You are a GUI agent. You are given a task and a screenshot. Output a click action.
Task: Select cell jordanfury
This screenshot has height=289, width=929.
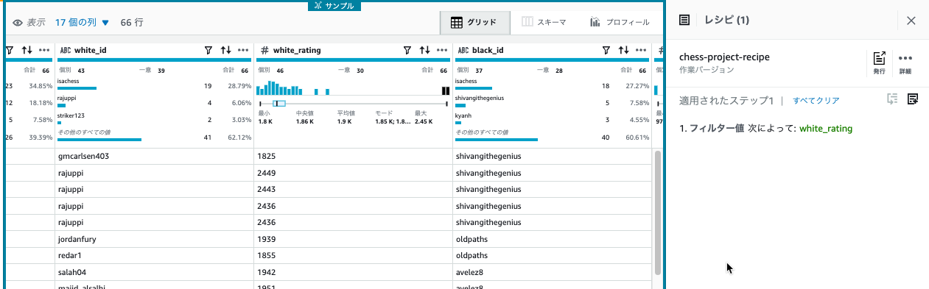[155, 239]
